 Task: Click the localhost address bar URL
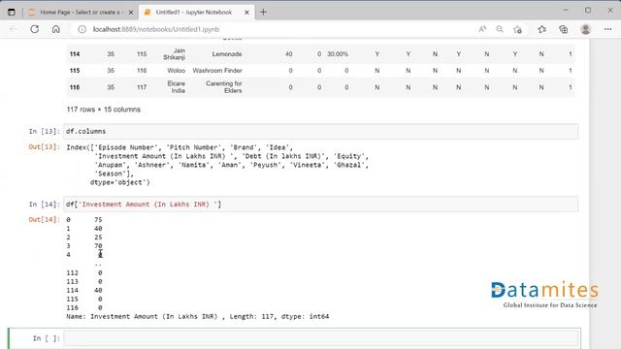tap(156, 29)
